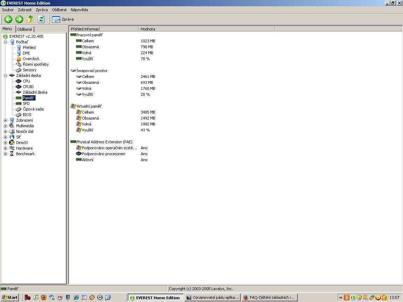
Task: Go up one level with the toolbar arrow
Action: pos(30,19)
